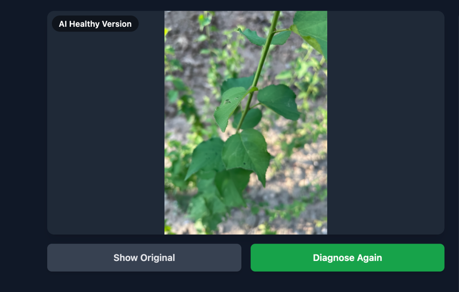
Task: Click the word Original on gray button
Action: tap(158, 258)
